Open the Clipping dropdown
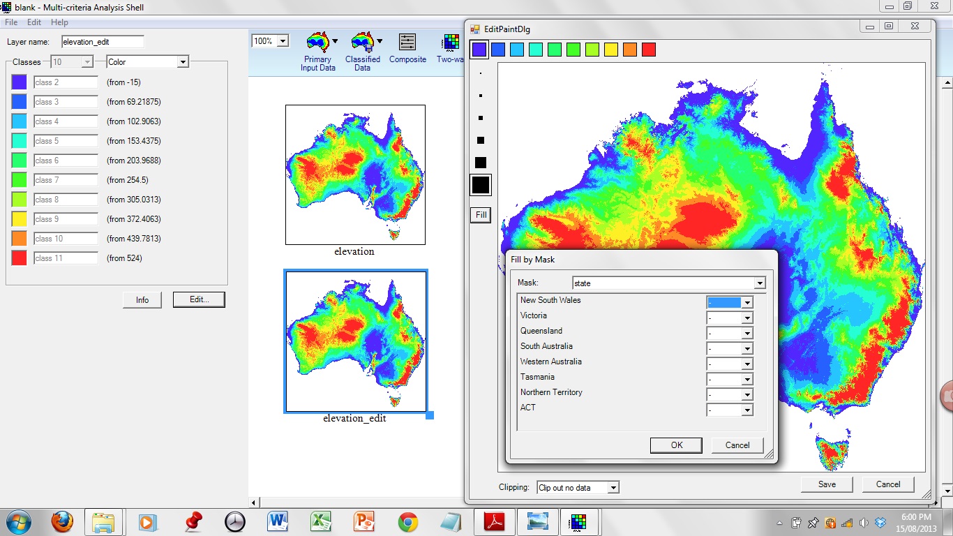The image size is (953, 536). click(x=613, y=488)
